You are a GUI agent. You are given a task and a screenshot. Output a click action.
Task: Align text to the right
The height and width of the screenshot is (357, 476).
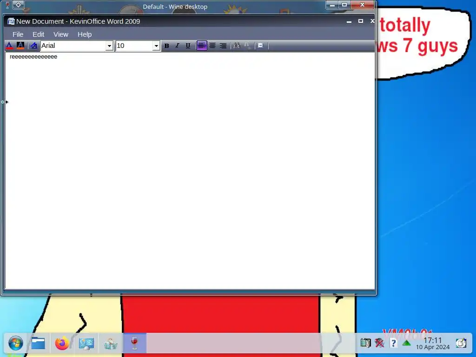(223, 46)
